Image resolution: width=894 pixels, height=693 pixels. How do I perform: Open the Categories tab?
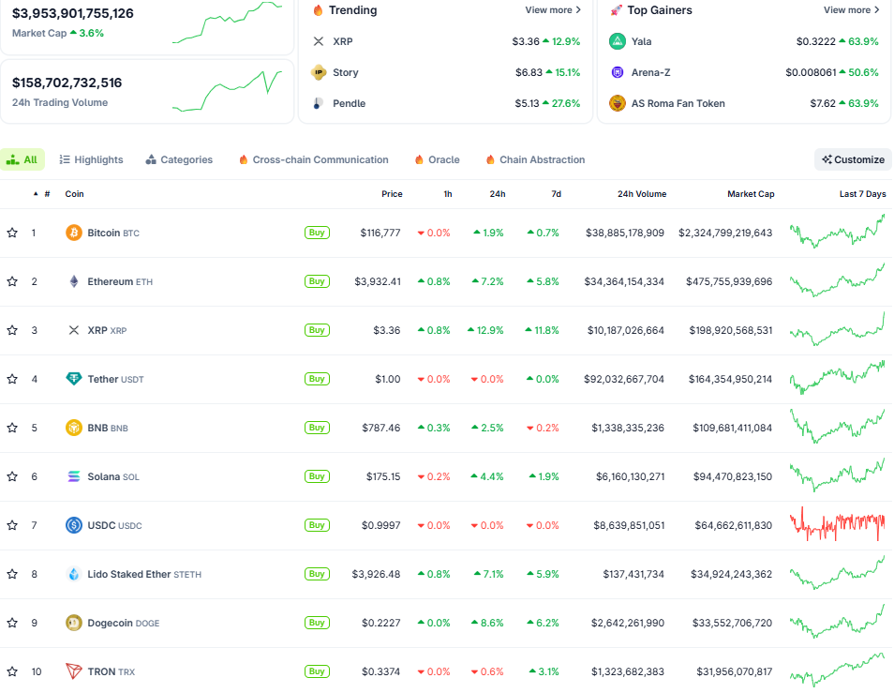(x=179, y=159)
